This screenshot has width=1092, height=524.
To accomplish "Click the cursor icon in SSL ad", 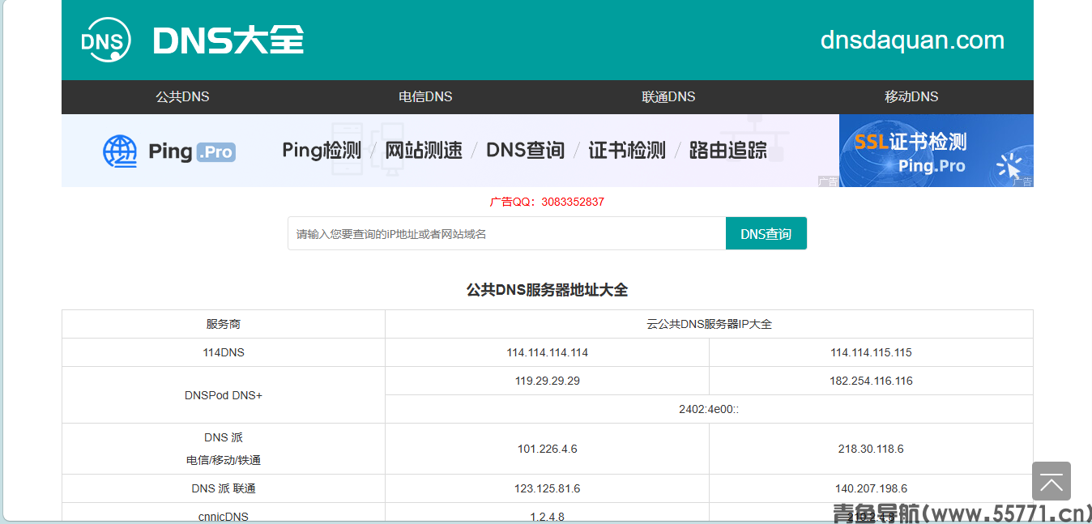I will point(1009,166).
